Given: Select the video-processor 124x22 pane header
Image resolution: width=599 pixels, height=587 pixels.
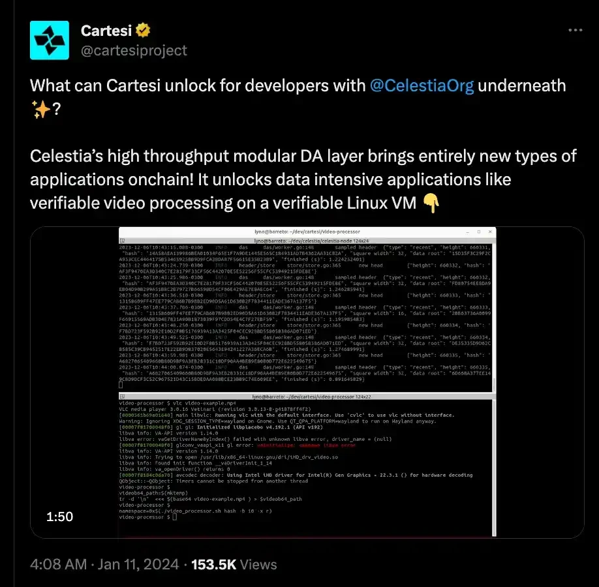Looking at the screenshot, I should [307, 397].
